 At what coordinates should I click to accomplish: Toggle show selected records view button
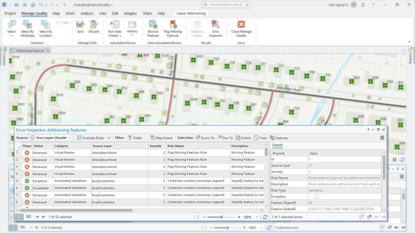tap(29, 217)
